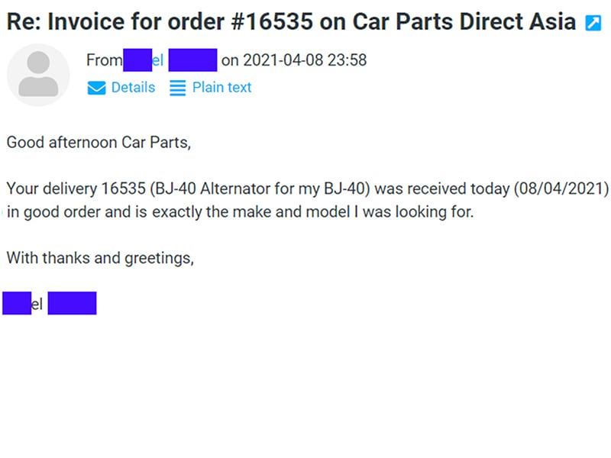Click the 'With thanks and greetings' line

[x=100, y=258]
